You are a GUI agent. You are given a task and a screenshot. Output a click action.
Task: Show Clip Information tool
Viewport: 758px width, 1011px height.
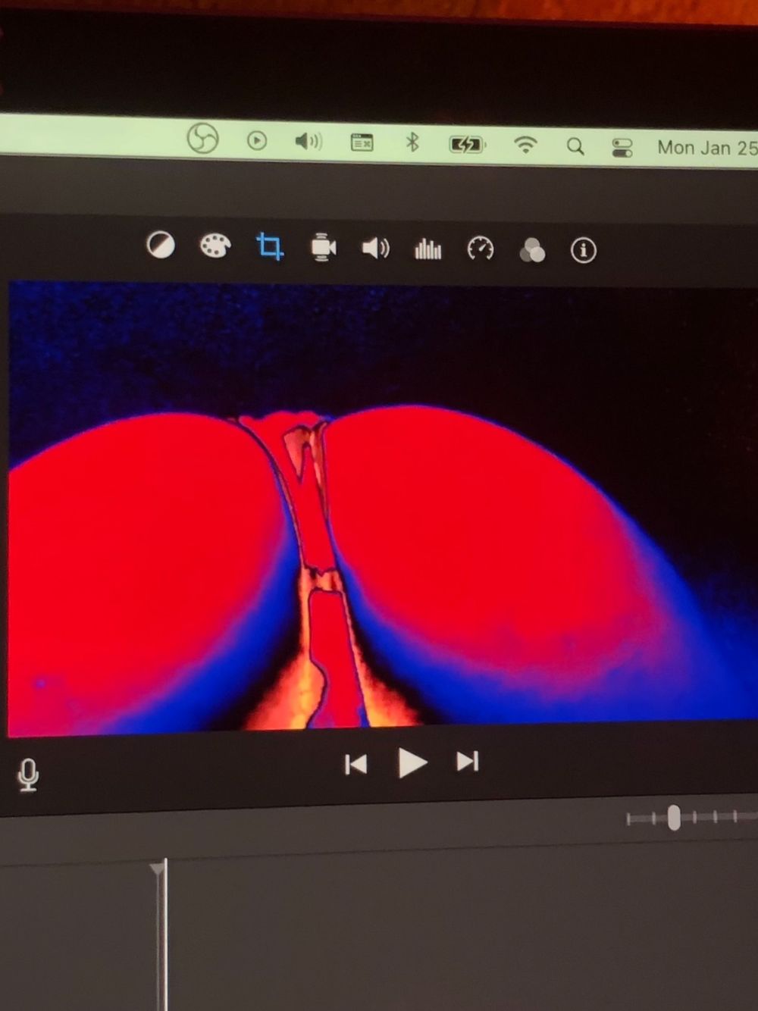coord(583,250)
